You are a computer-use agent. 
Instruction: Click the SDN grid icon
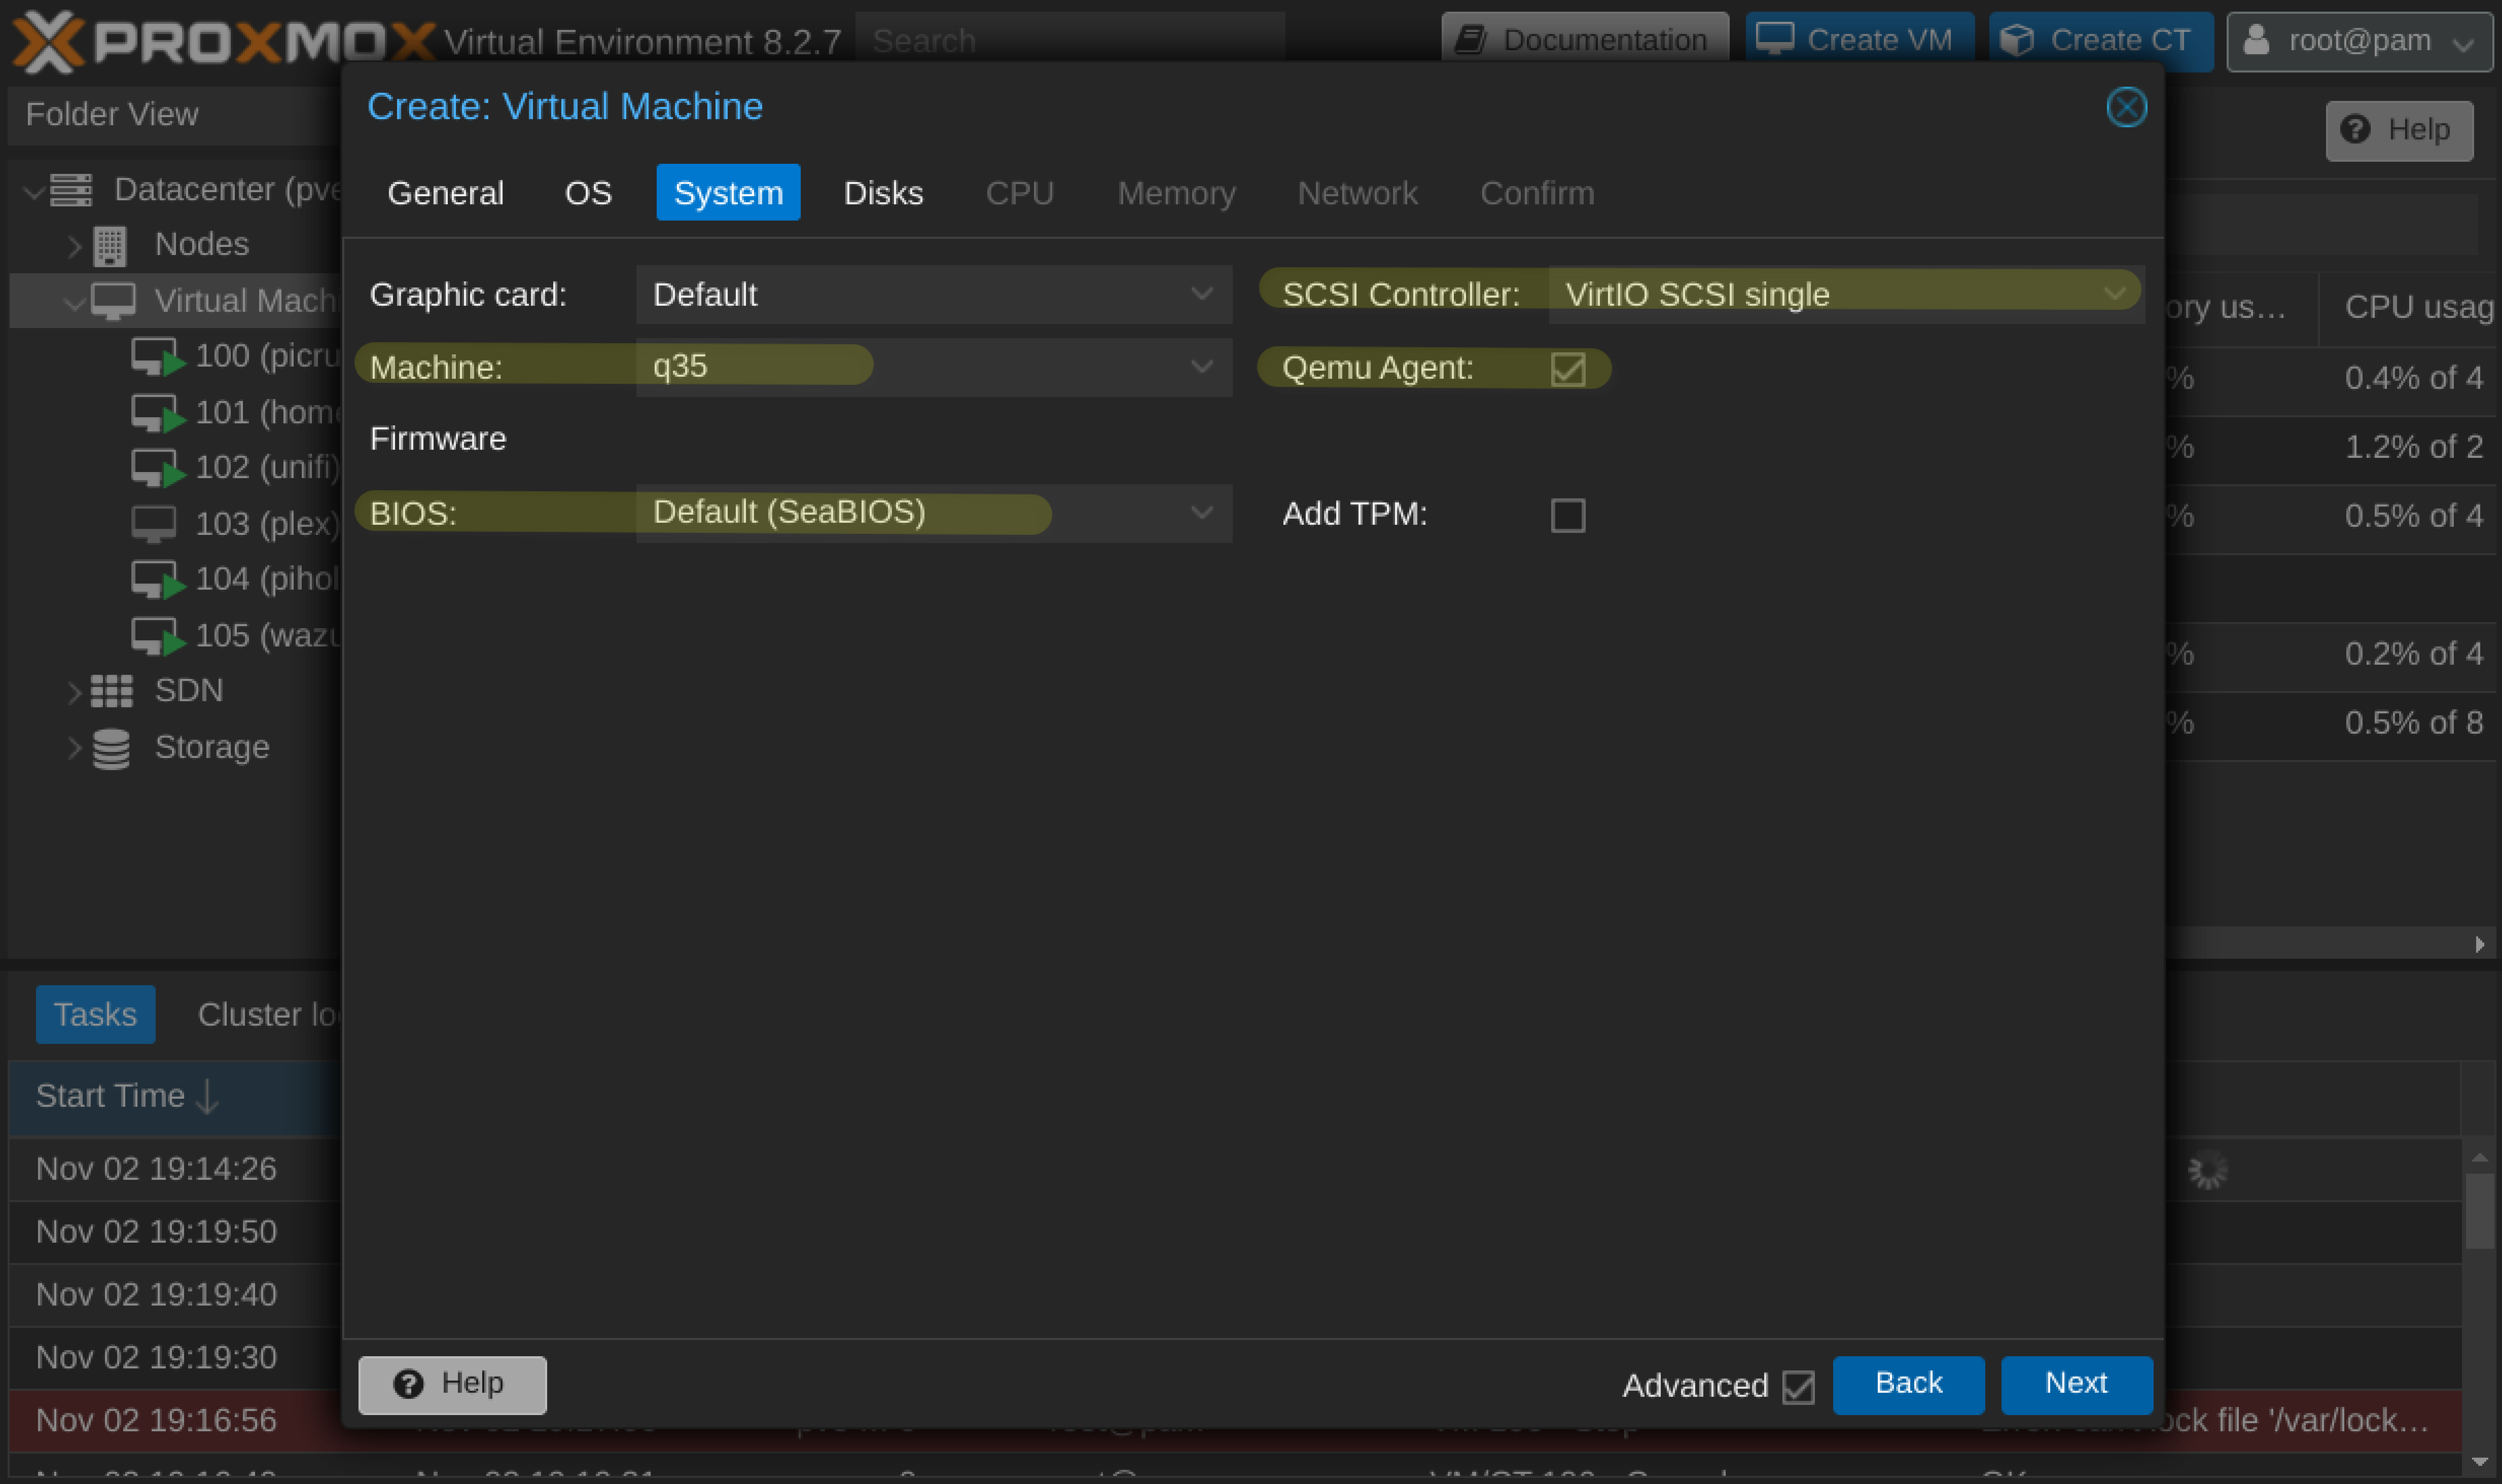click(x=111, y=691)
